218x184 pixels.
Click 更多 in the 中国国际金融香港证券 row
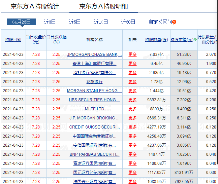point(132,136)
